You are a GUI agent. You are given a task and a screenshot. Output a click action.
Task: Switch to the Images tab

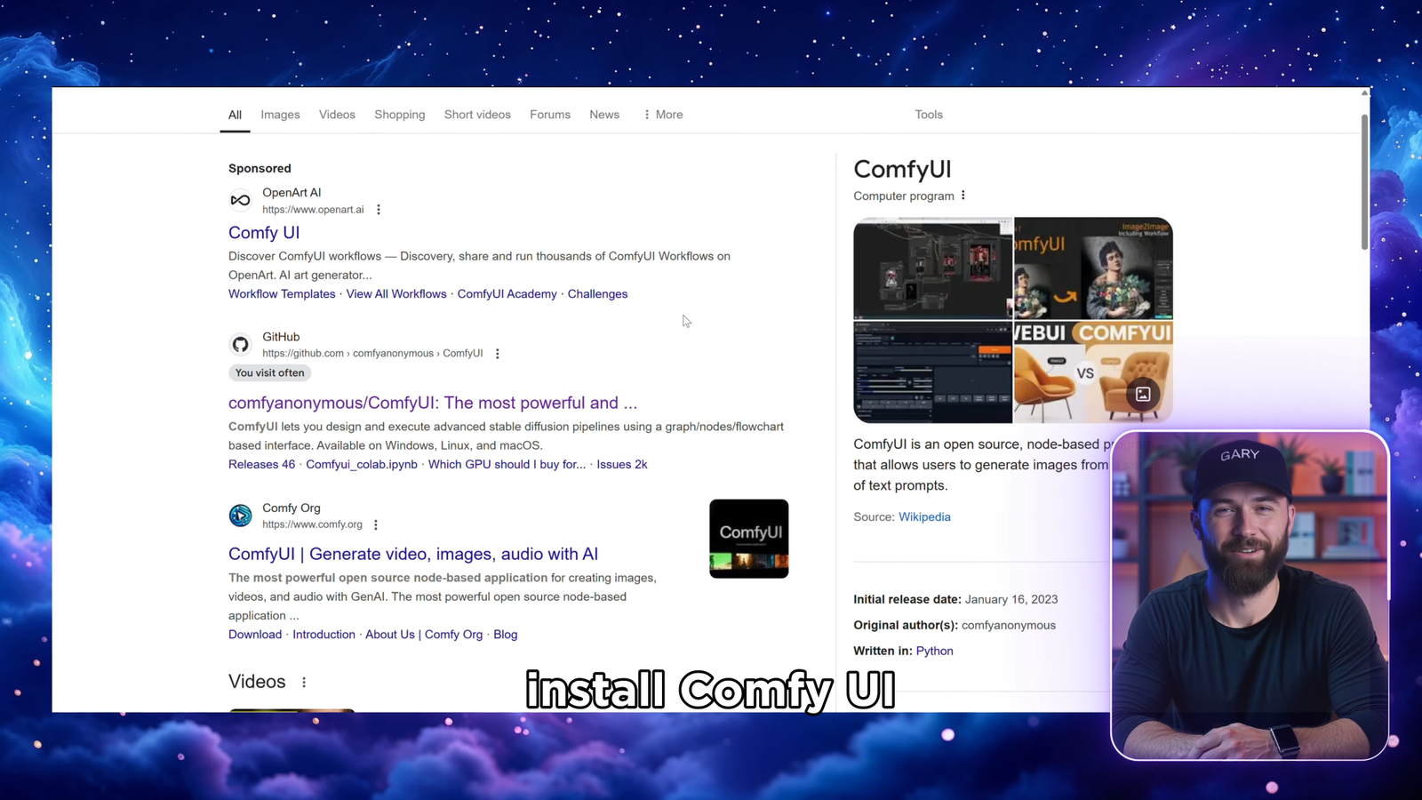[280, 115]
